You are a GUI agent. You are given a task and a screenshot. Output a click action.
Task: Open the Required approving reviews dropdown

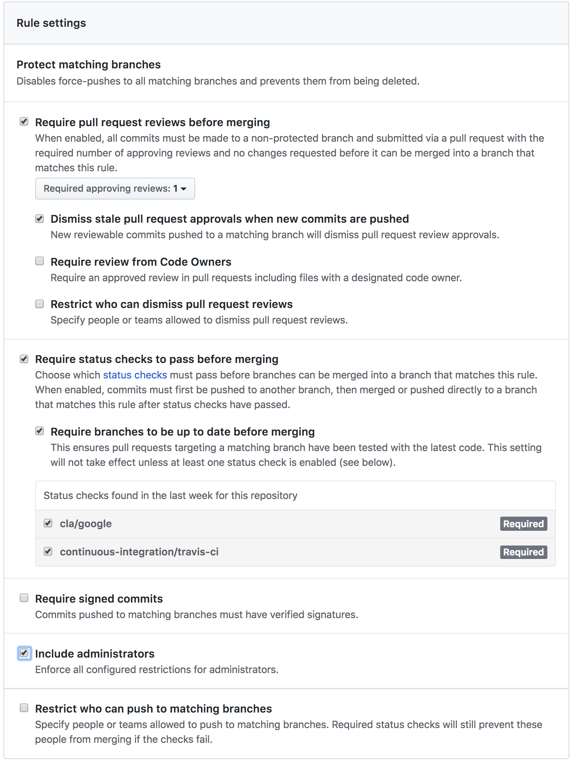(115, 189)
